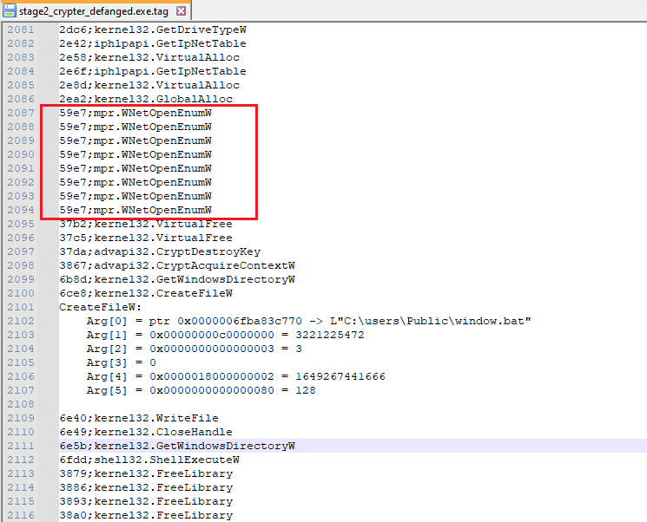Click line 2ea2;kernel32.GlobalAlloc
This screenshot has height=522, width=647.
[146, 100]
